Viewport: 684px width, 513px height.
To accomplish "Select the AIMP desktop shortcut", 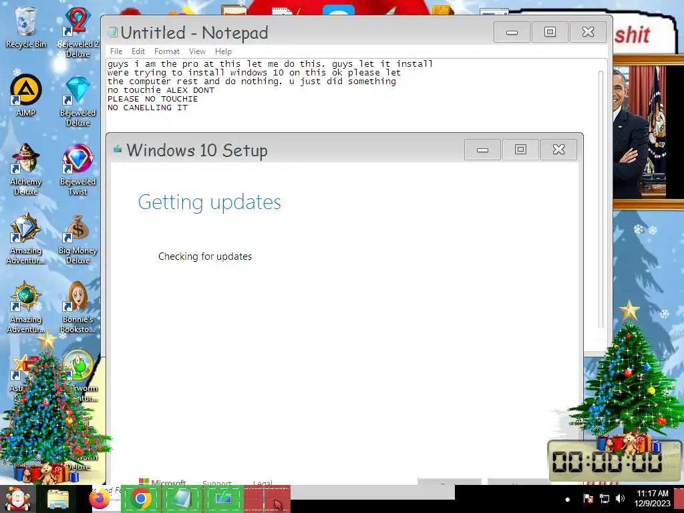I will click(26, 95).
